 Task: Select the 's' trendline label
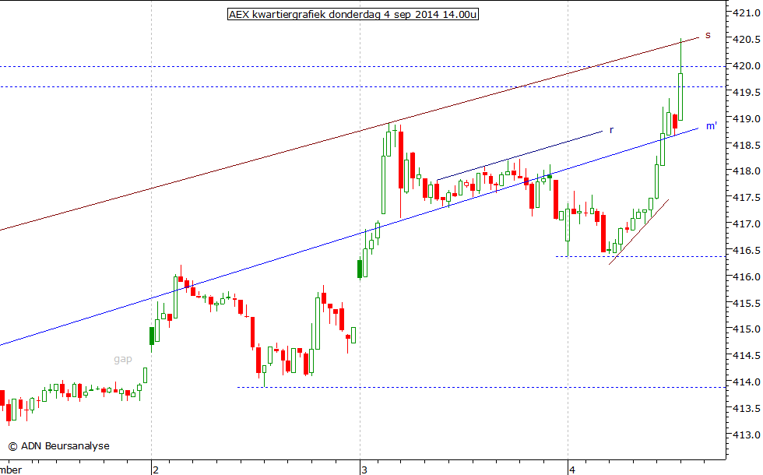click(x=708, y=35)
